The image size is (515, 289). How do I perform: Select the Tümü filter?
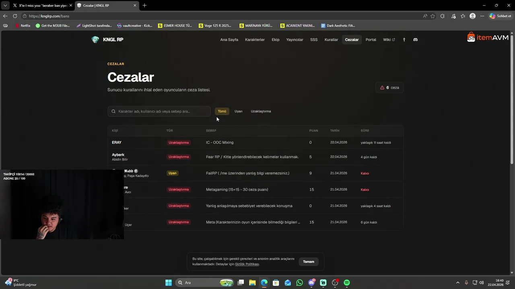point(222,111)
